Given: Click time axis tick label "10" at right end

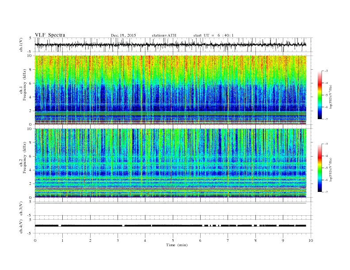Looking at the screenshot, I should pyautogui.click(x=311, y=240).
